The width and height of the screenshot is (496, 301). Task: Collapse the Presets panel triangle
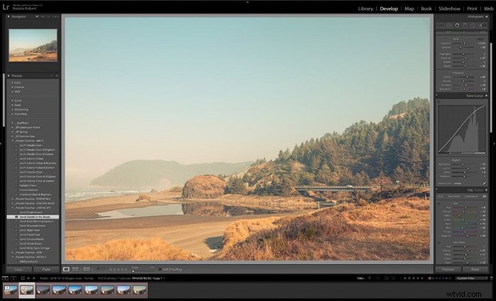click(9, 76)
